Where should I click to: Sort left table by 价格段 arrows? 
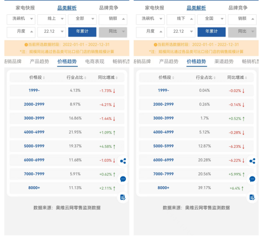click(44, 77)
